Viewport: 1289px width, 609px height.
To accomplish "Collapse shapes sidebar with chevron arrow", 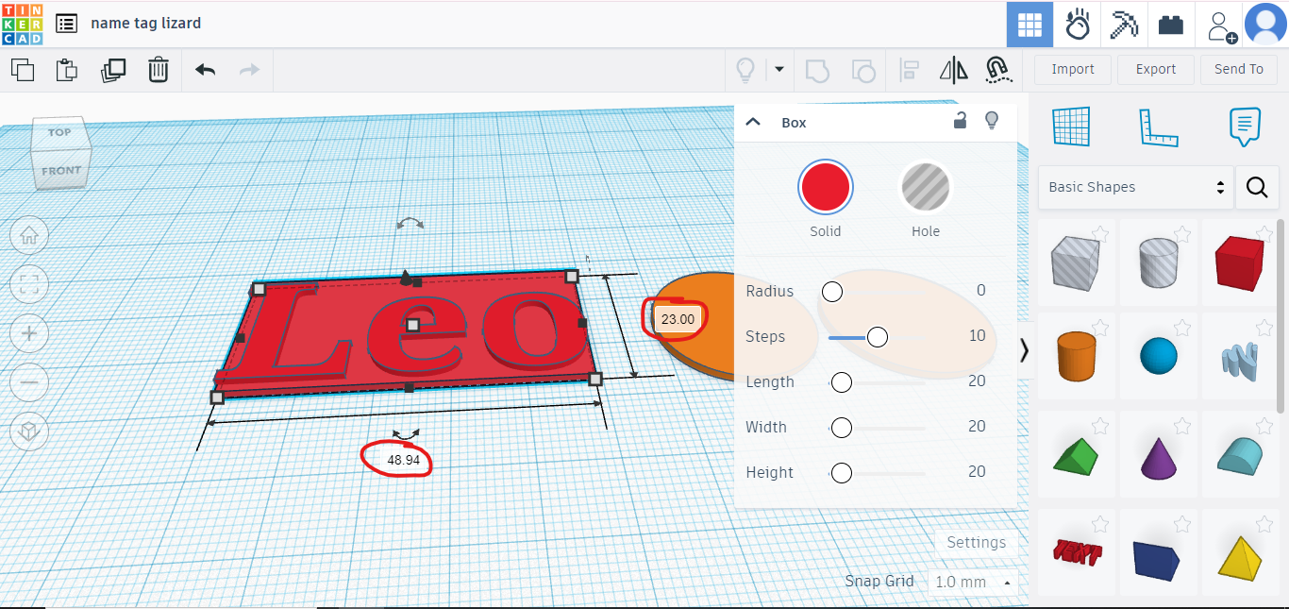I will [x=1025, y=350].
